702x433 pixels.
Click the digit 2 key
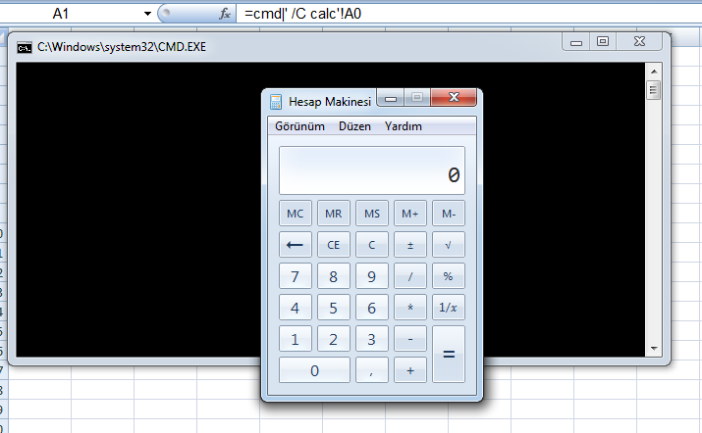pyautogui.click(x=333, y=339)
